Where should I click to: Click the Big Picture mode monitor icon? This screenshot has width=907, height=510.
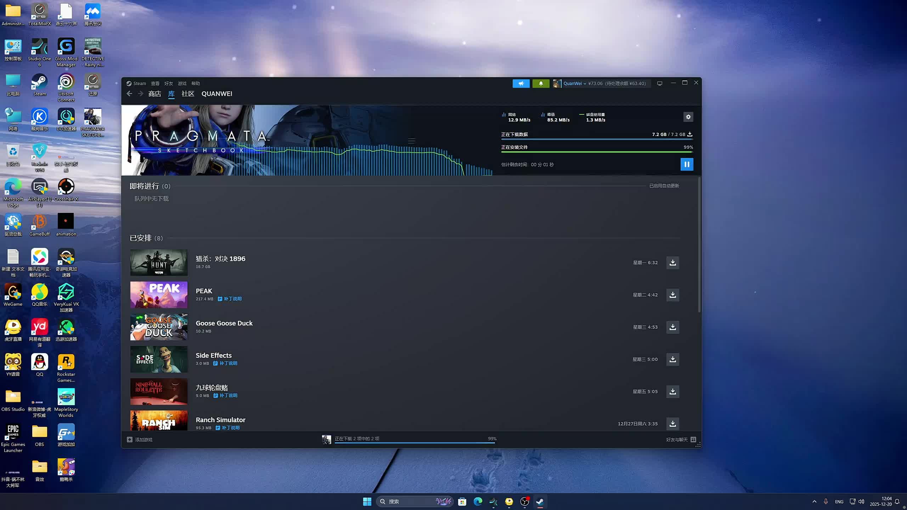pyautogui.click(x=659, y=84)
